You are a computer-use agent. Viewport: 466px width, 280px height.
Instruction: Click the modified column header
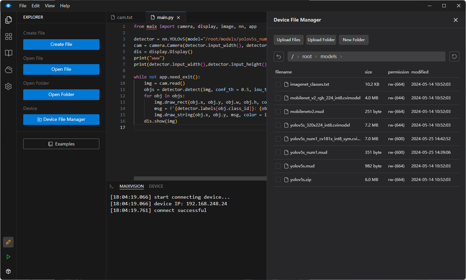(420, 72)
